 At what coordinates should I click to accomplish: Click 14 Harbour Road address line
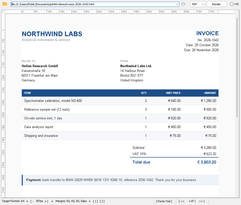click(132, 71)
